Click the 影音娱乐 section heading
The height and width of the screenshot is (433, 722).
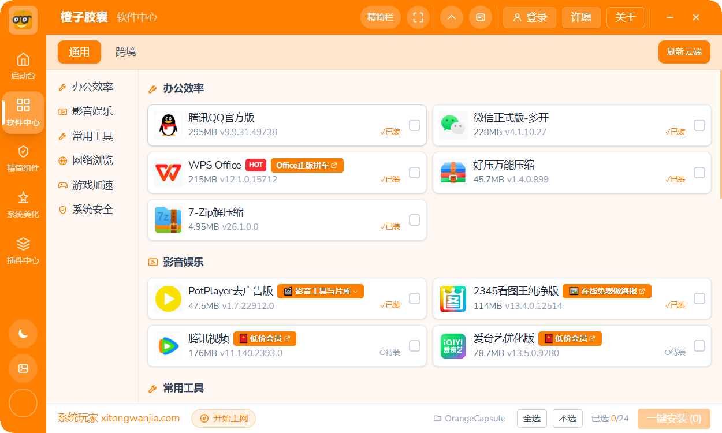pyautogui.click(x=184, y=262)
